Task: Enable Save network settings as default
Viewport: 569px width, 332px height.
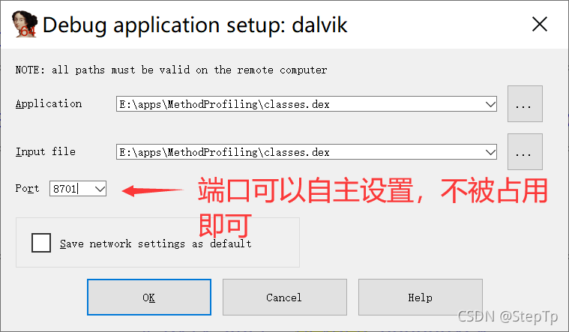Action: (41, 243)
